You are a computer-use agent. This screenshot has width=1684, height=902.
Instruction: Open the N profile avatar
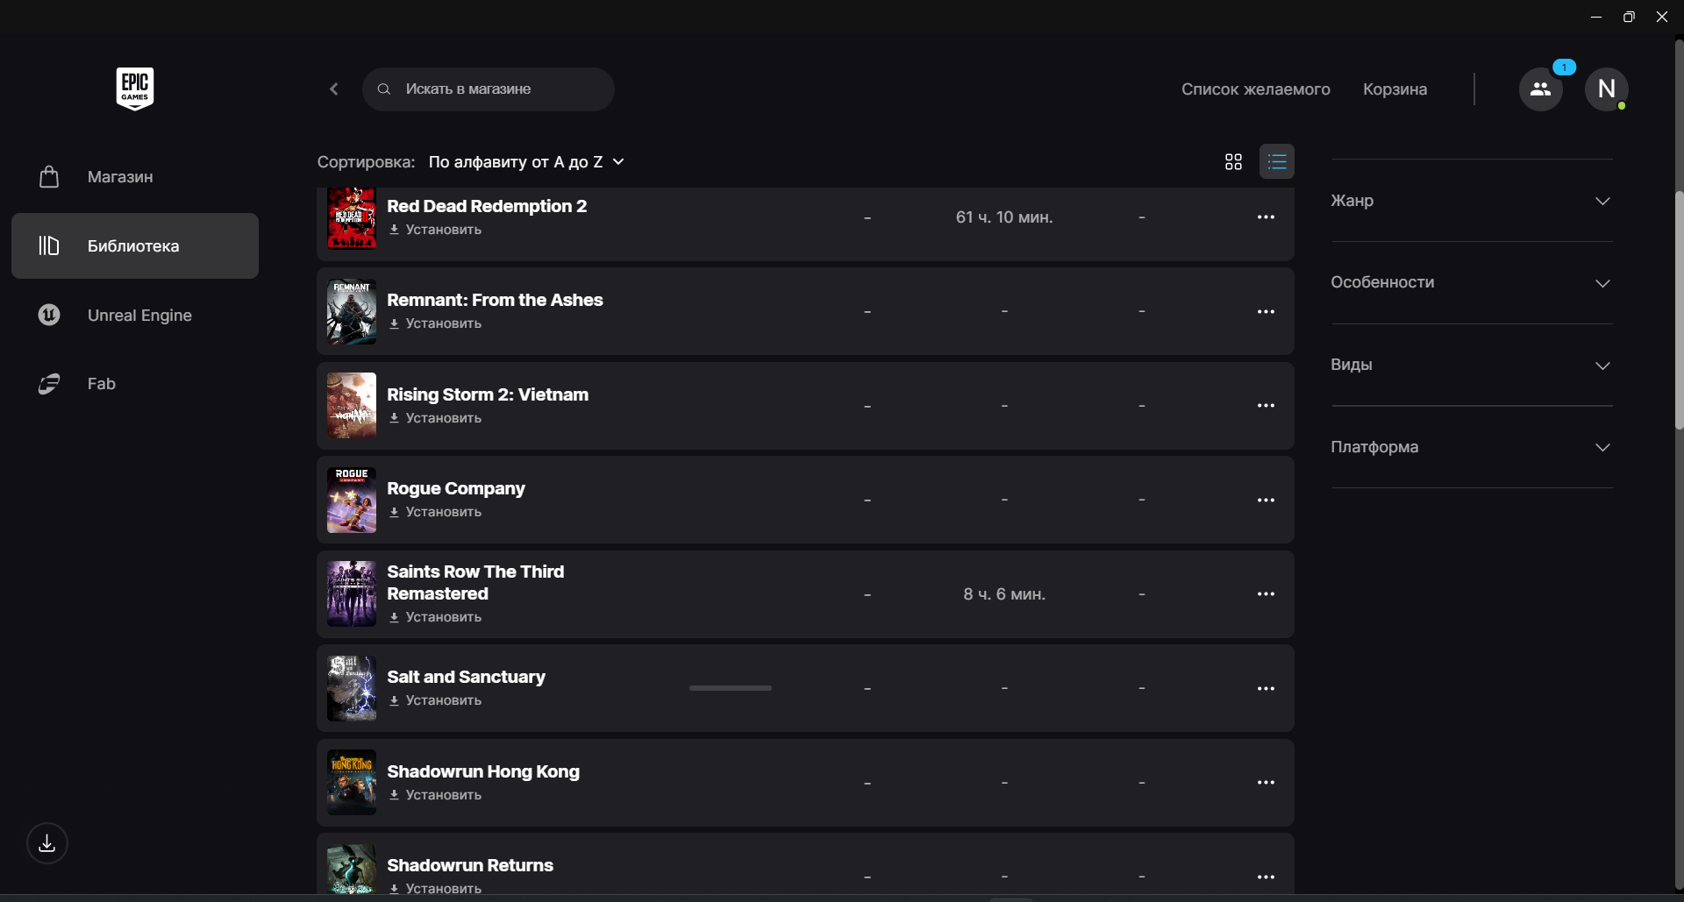click(x=1606, y=89)
